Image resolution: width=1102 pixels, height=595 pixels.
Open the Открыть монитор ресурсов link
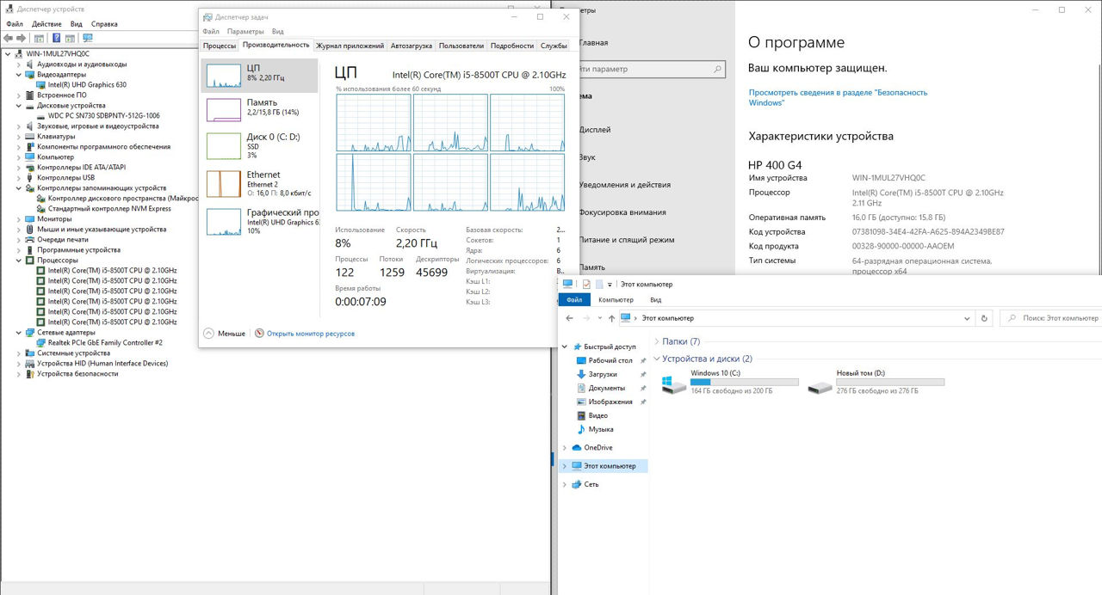click(x=310, y=334)
